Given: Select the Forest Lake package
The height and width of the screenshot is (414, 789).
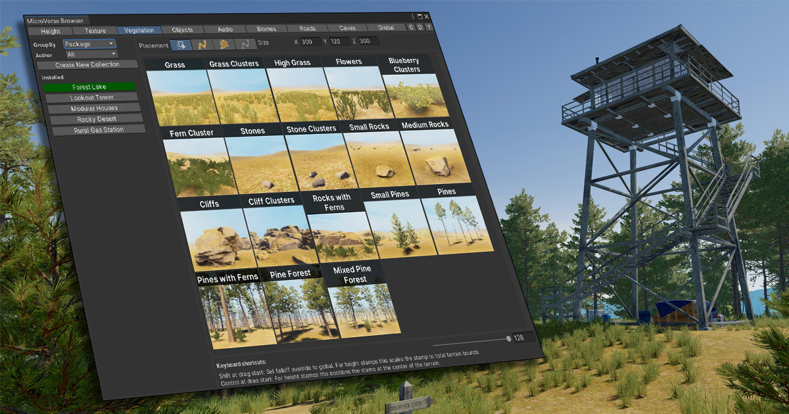Looking at the screenshot, I should click(89, 87).
